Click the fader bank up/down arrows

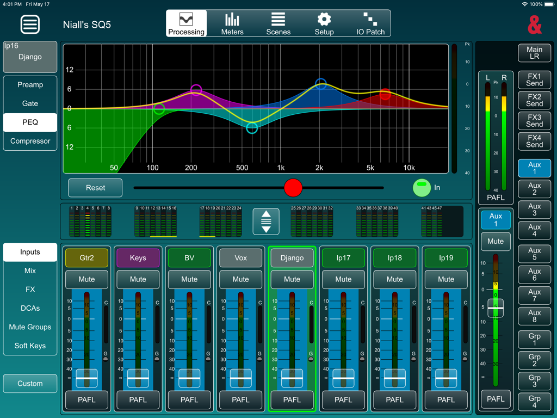(x=265, y=222)
